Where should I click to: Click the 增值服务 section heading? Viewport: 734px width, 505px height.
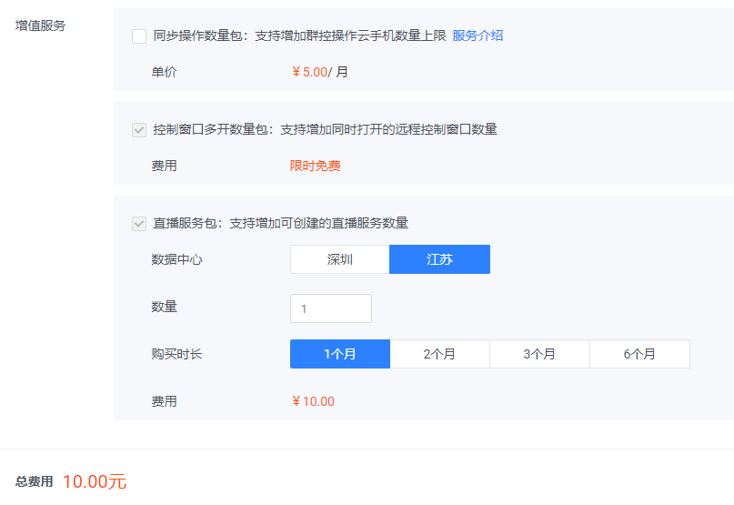[x=41, y=25]
